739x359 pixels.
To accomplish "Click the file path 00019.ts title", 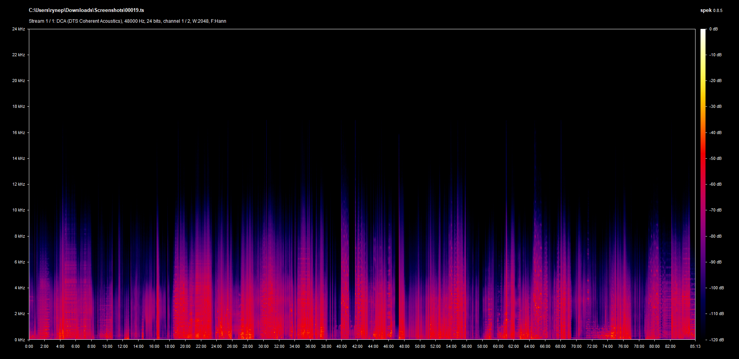I will (x=86, y=10).
